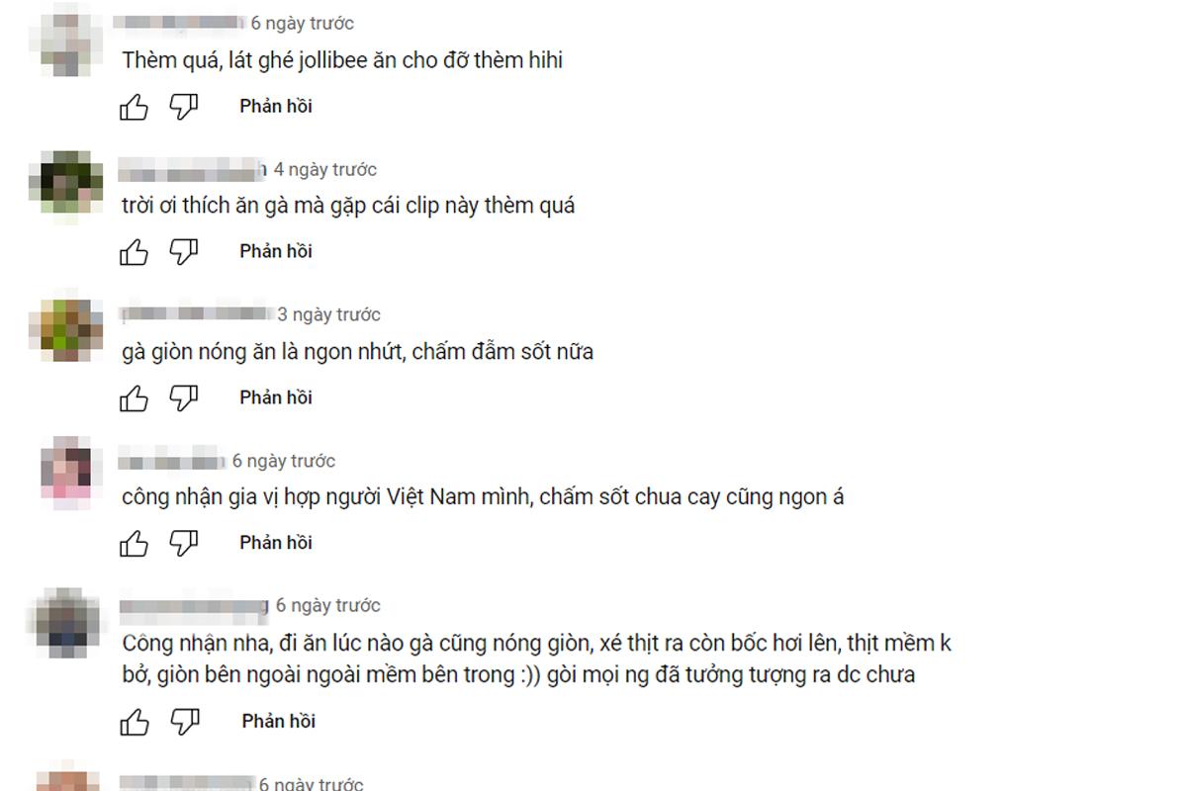The width and height of the screenshot is (1187, 791).
Task: Open the pink avatar beside 'công nhận gia vị' comment
Action: click(x=66, y=473)
